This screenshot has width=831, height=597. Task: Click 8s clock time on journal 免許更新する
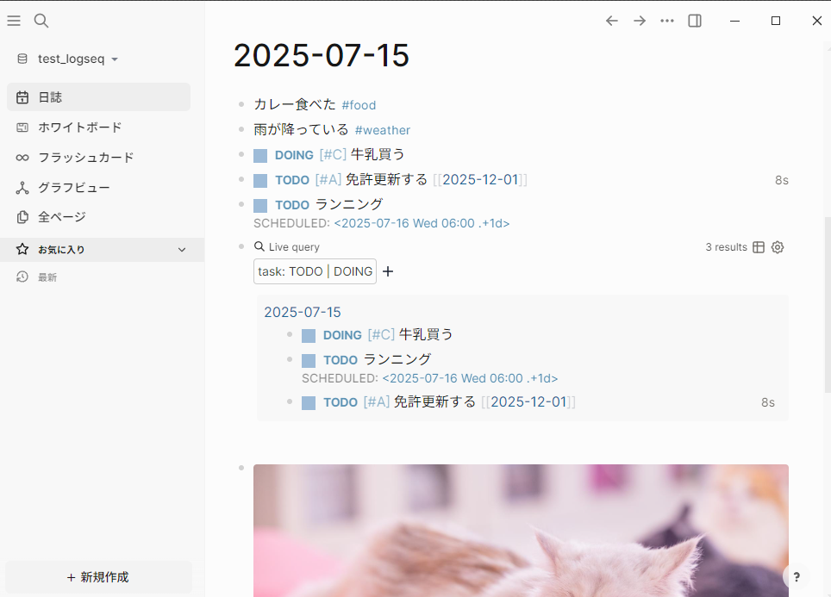(x=782, y=181)
